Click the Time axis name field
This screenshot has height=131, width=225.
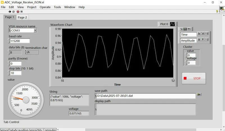188,35
